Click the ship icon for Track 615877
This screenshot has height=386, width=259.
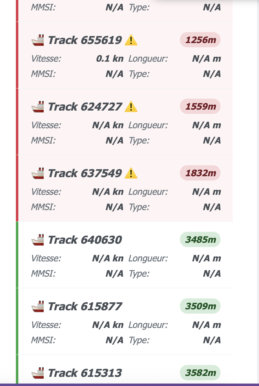[x=38, y=306]
